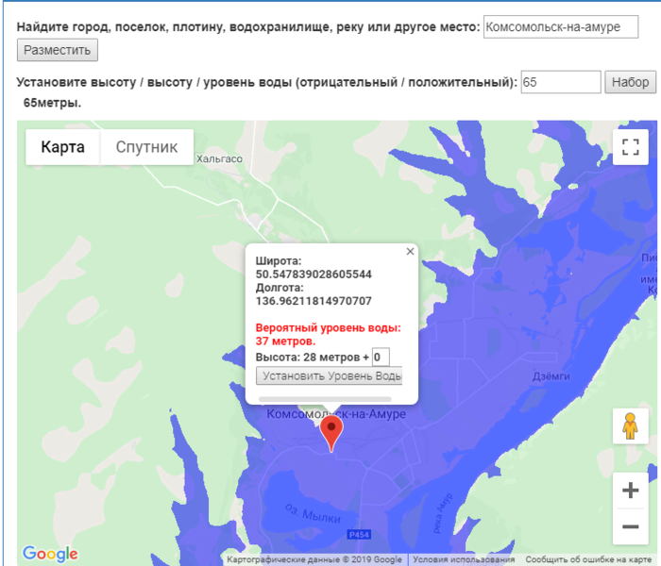The height and width of the screenshot is (566, 661).
Task: Open Google logo link
Action: (x=50, y=554)
